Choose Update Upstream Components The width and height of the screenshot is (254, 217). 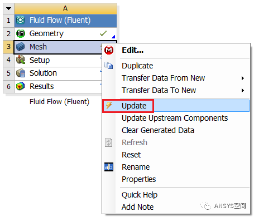click(x=175, y=118)
